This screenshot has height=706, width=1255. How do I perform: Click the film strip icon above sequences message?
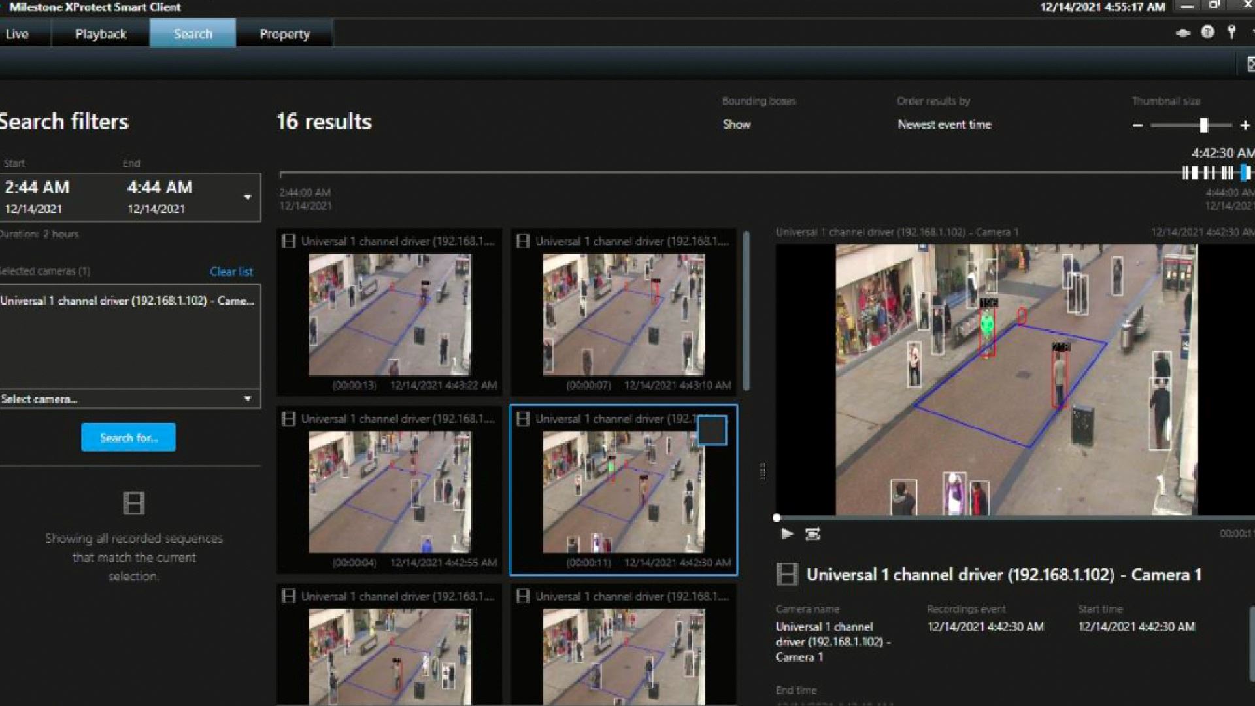click(133, 503)
